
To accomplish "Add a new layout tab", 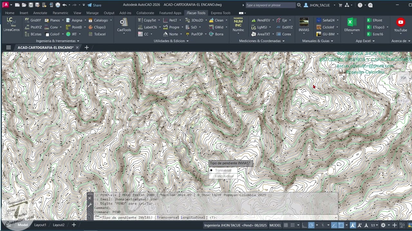I will [x=74, y=225].
